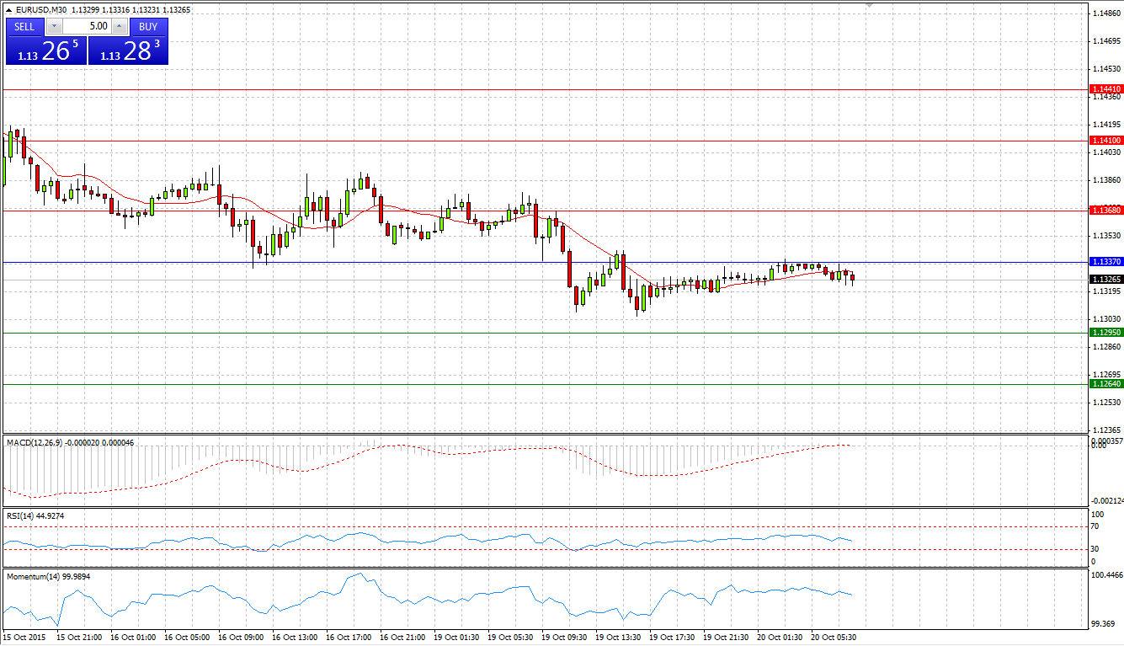The width and height of the screenshot is (1124, 646).
Task: Select the 1.12640 green level label
Action: (1105, 384)
